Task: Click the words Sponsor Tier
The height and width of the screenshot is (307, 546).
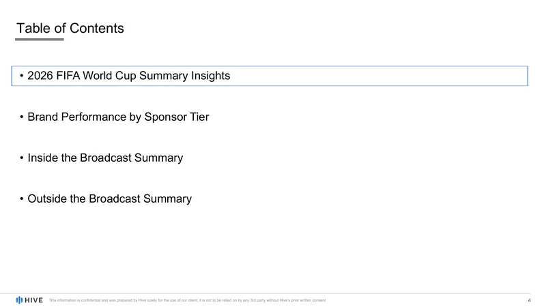Action: pyautogui.click(x=177, y=117)
